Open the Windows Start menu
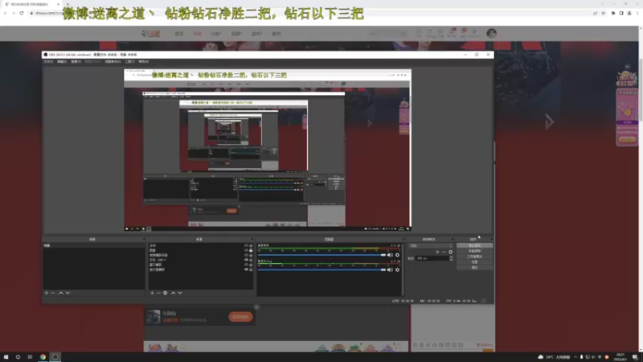The height and width of the screenshot is (362, 643). (x=6, y=356)
